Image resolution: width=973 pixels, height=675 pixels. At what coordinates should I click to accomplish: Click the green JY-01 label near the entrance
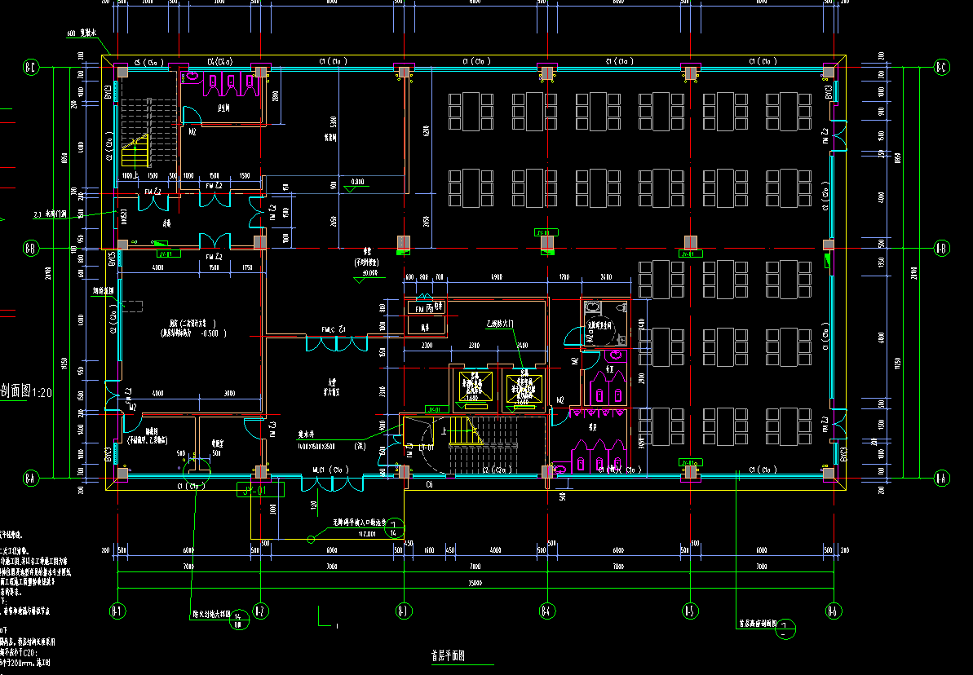point(259,490)
